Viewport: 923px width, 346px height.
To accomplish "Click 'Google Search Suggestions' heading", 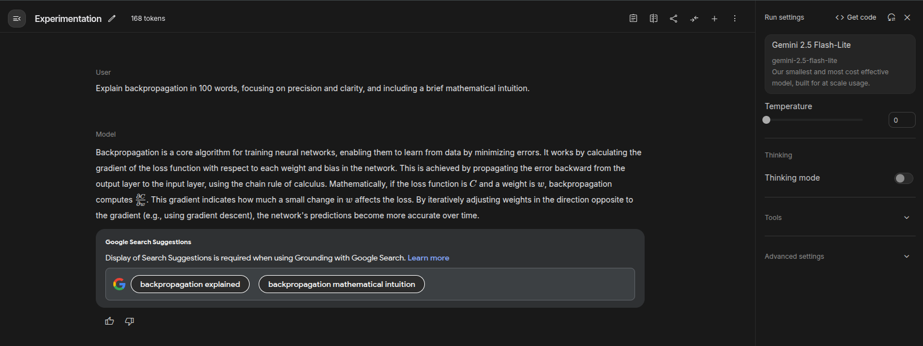I will pos(148,242).
